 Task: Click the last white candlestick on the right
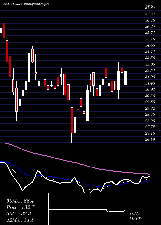pyautogui.click(x=125, y=78)
